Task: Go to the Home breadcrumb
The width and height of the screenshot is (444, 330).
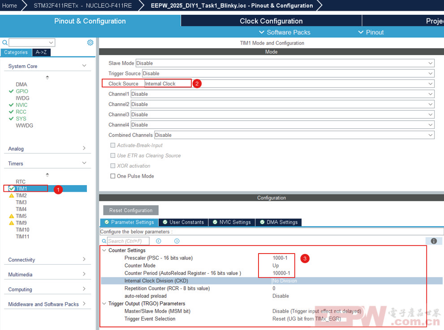Action: pos(9,5)
